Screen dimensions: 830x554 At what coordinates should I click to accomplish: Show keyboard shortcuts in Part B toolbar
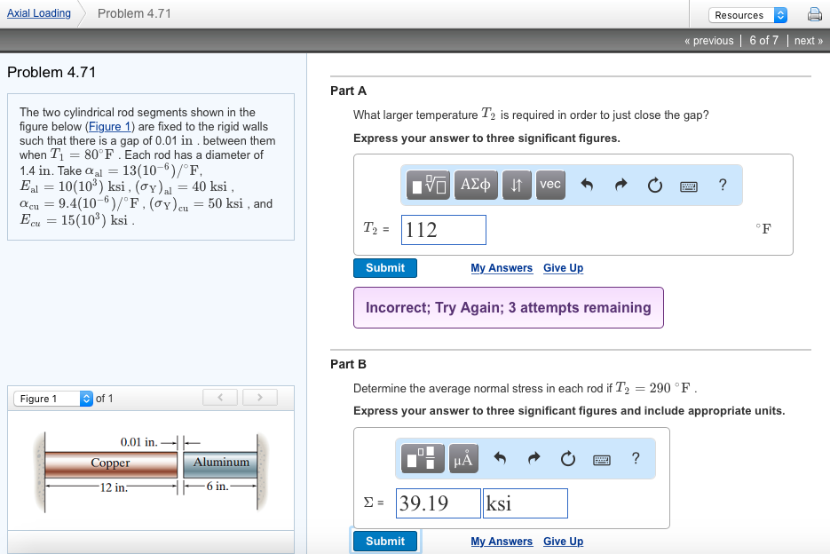tap(601, 459)
